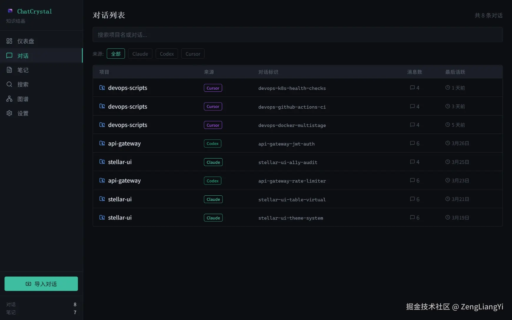Filter conversations by Codex source

coord(167,54)
